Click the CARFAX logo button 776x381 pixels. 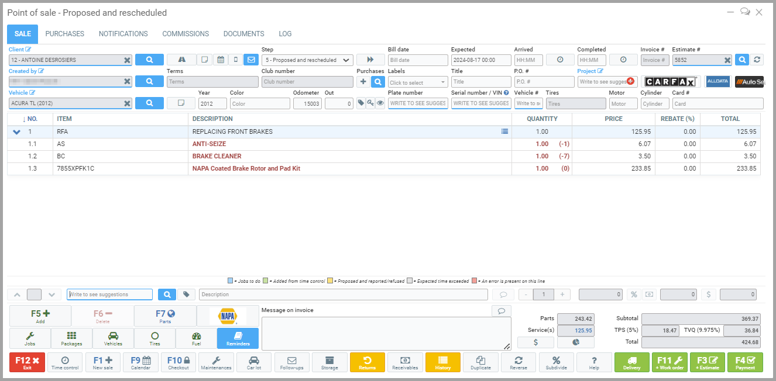click(x=670, y=82)
